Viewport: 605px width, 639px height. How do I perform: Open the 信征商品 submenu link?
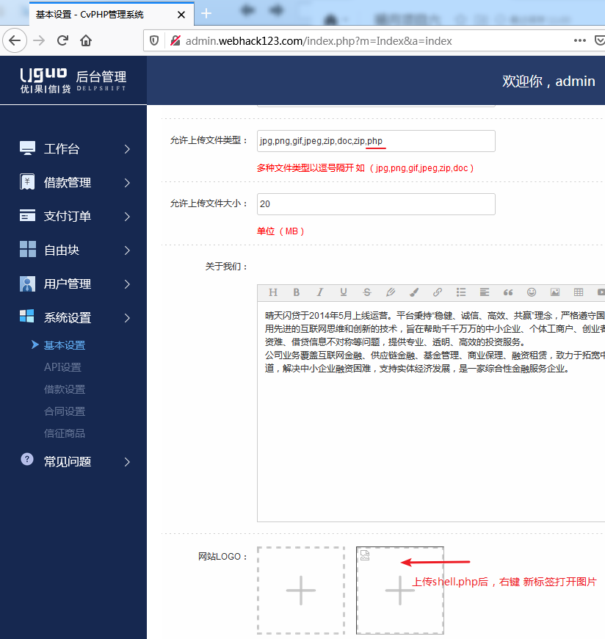(65, 433)
